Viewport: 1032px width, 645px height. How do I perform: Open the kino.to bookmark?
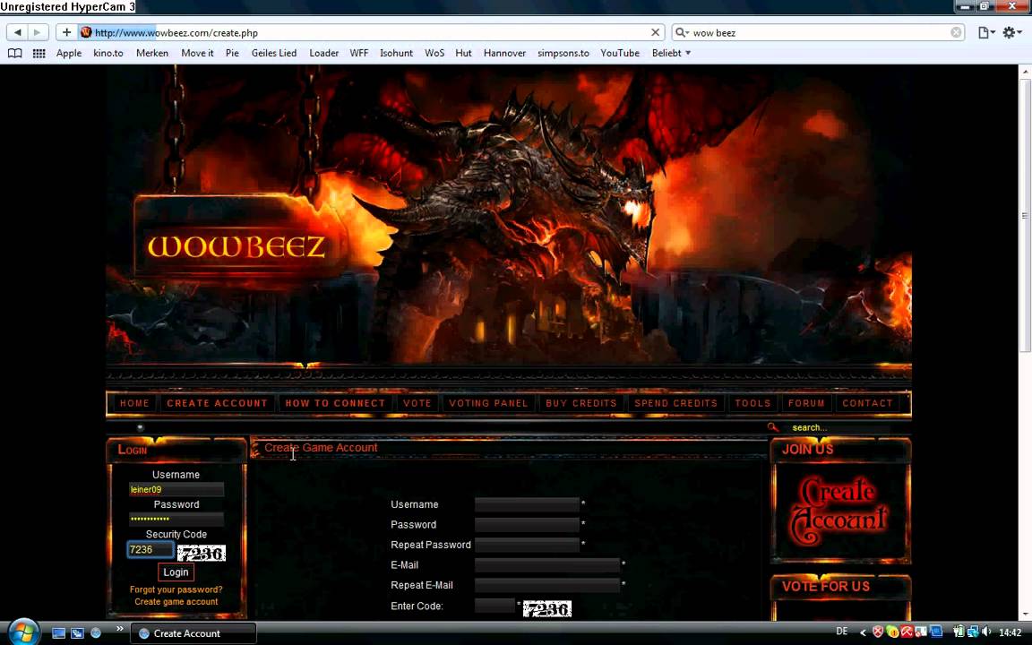[107, 54]
